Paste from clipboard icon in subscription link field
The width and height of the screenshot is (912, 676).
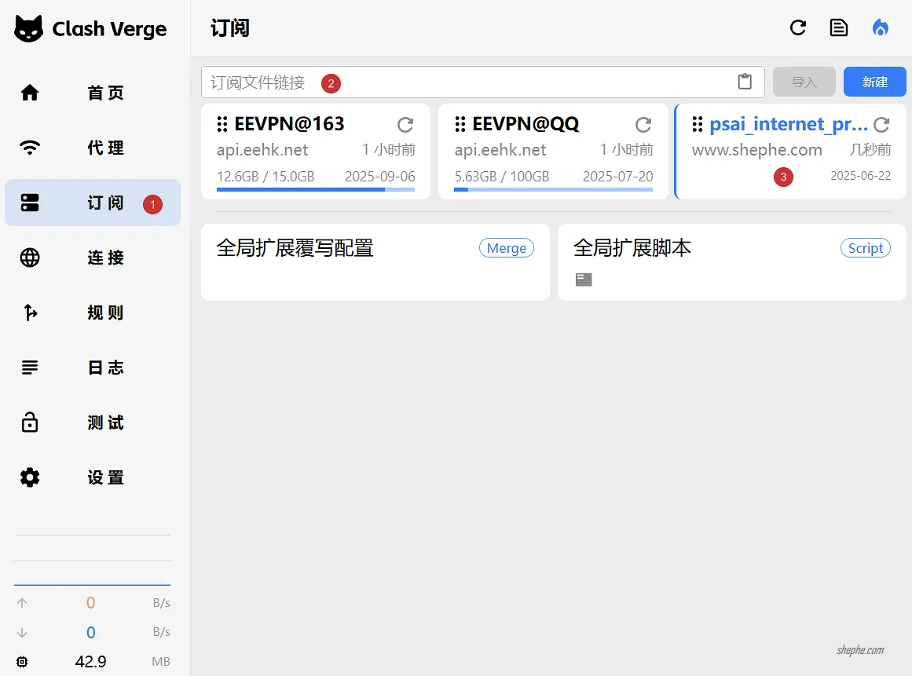pyautogui.click(x=745, y=82)
